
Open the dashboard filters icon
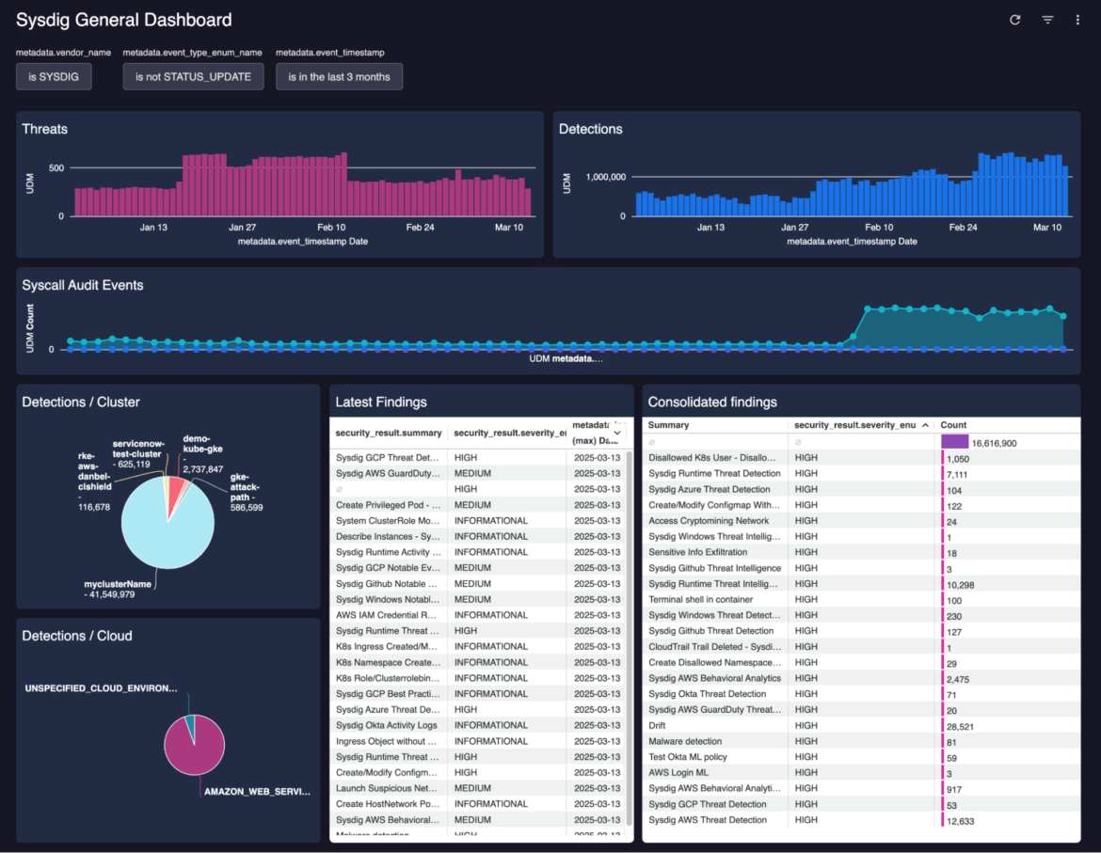pyautogui.click(x=1047, y=20)
